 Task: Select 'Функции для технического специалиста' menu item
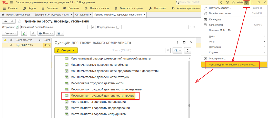tap(233, 65)
